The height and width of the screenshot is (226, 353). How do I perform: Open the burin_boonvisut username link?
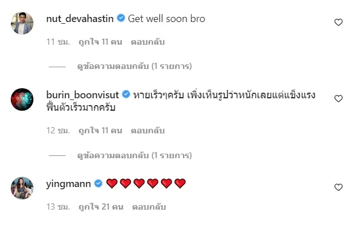tap(82, 95)
